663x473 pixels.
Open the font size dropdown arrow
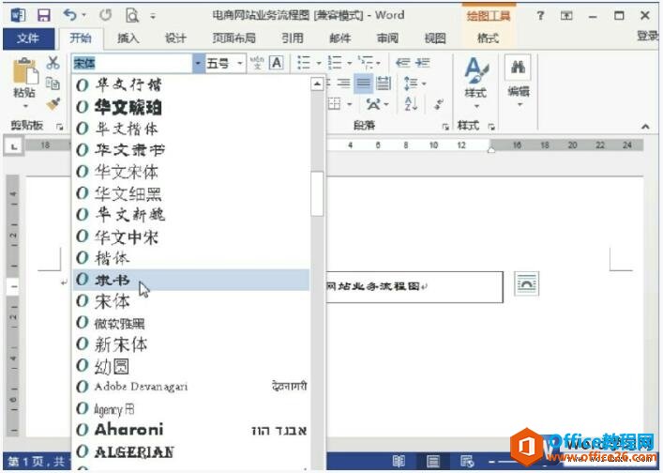(x=240, y=64)
